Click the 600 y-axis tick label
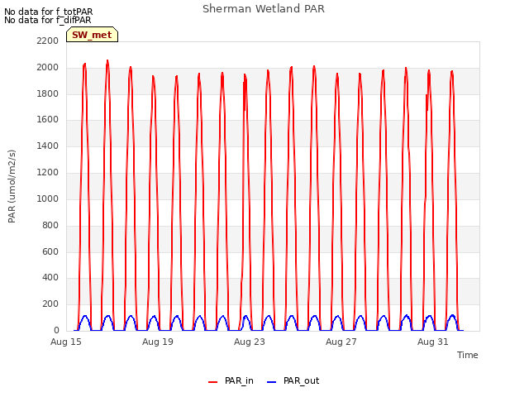This screenshot has height=397, width=529. click(50, 251)
